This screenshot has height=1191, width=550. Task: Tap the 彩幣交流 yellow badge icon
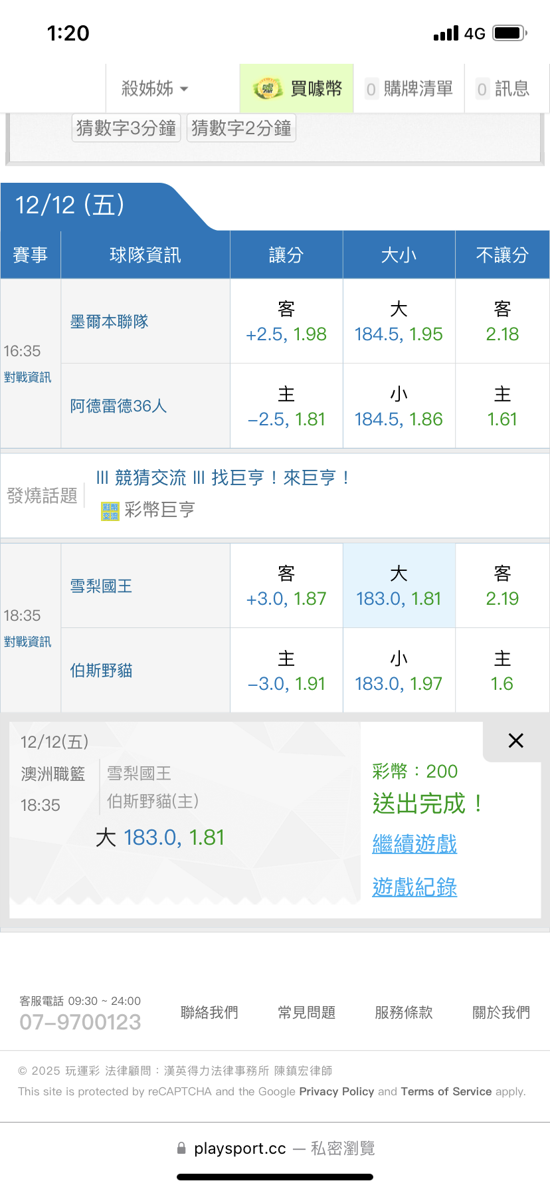(x=110, y=510)
